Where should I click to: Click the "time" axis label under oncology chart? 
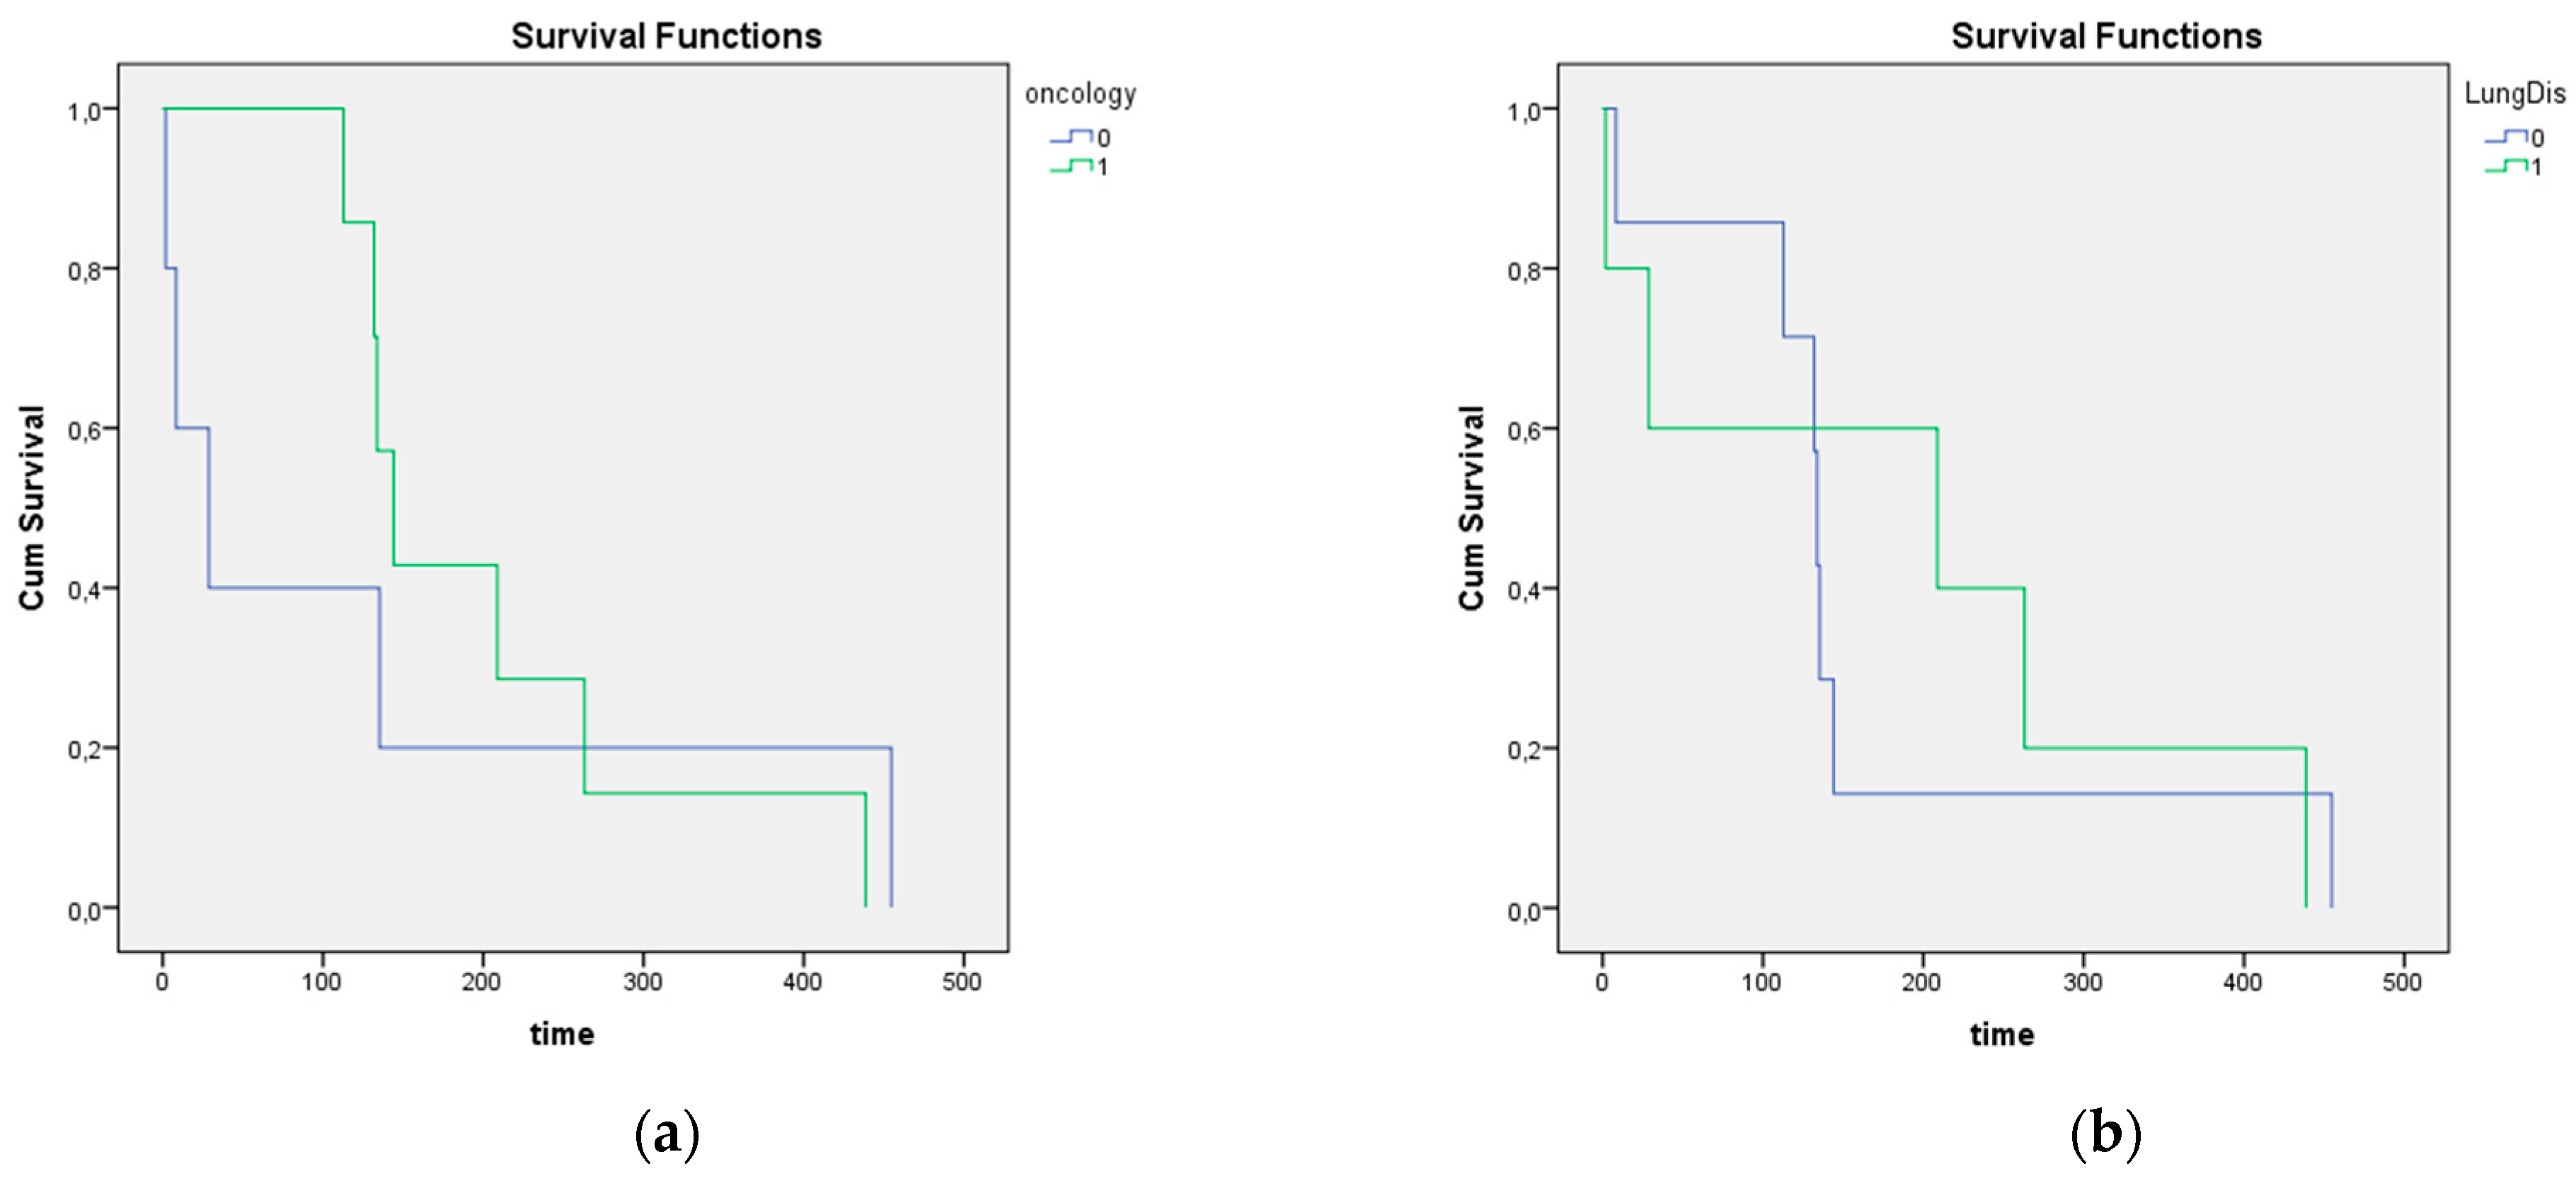(562, 1034)
